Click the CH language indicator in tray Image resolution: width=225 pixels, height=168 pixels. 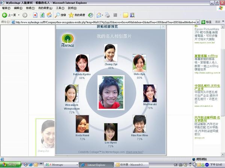tap(176, 165)
